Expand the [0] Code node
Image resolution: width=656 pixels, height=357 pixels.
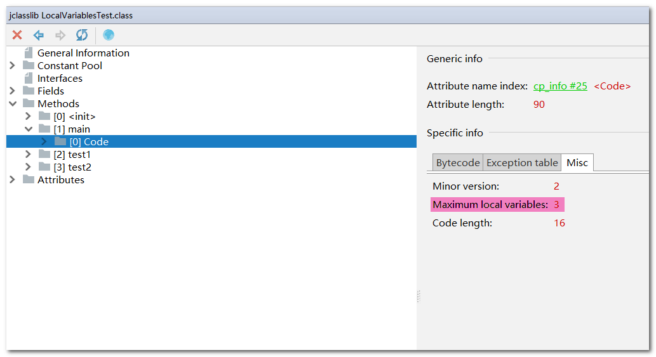tap(44, 141)
